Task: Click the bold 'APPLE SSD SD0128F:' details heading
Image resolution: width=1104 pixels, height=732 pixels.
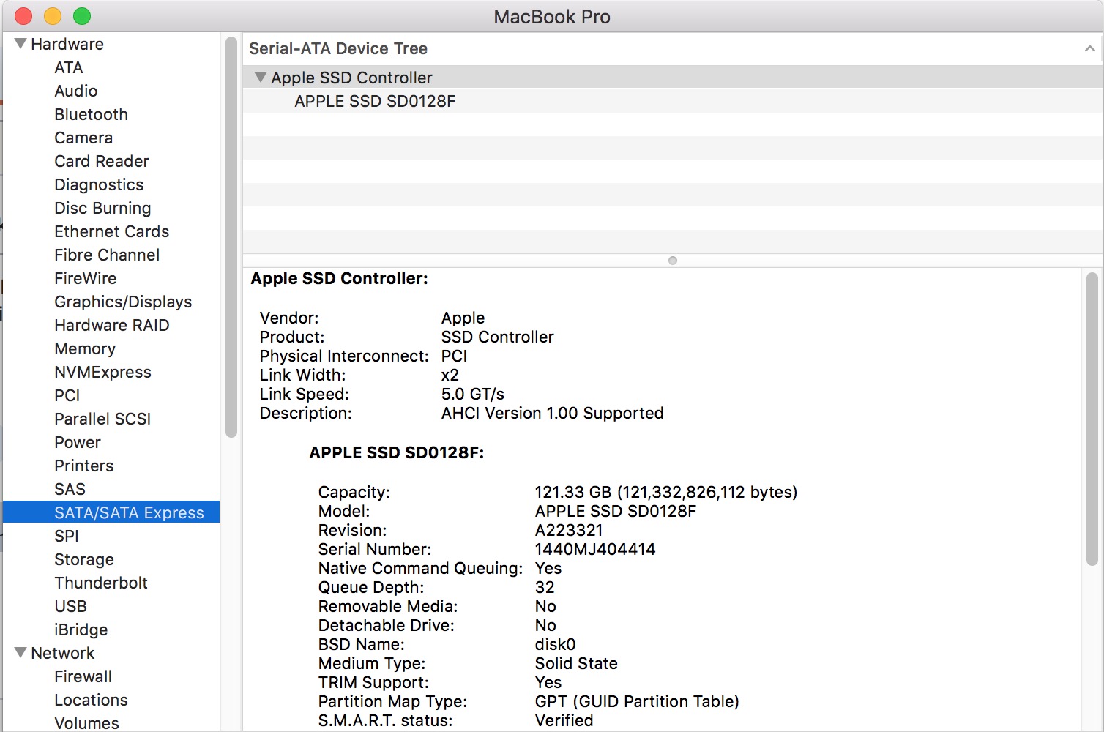Action: 396,452
